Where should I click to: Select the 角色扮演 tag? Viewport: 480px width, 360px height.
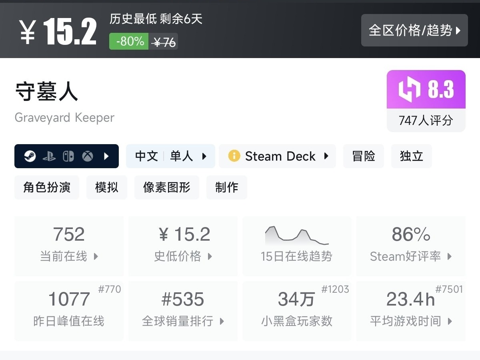tap(47, 187)
